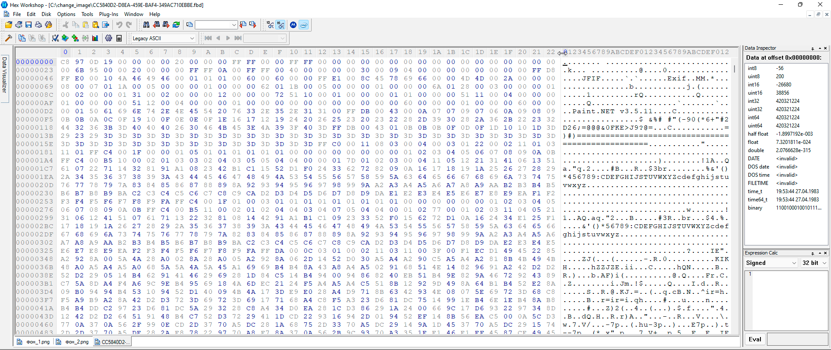Viewport: 831px width, 350px height.
Task: Click the Checksum checkmark icon
Action: (x=55, y=38)
